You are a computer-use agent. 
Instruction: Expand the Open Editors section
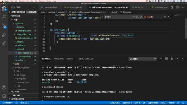(x=23, y=12)
